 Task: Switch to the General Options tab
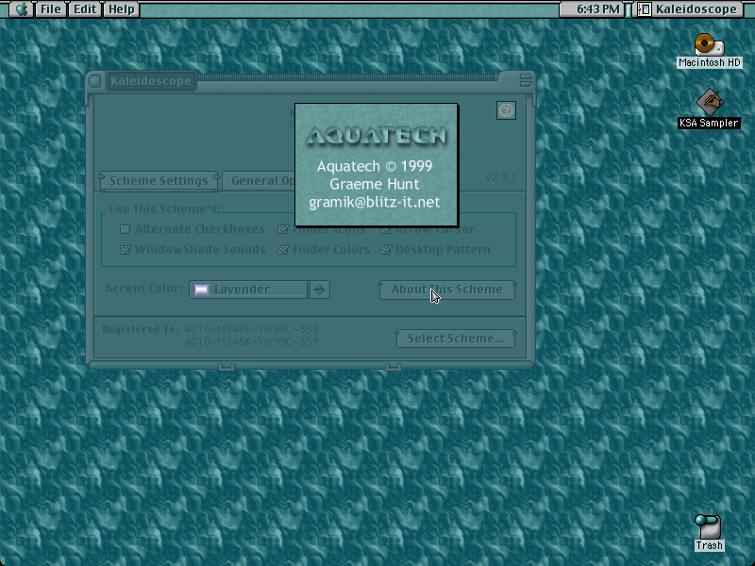point(259,181)
